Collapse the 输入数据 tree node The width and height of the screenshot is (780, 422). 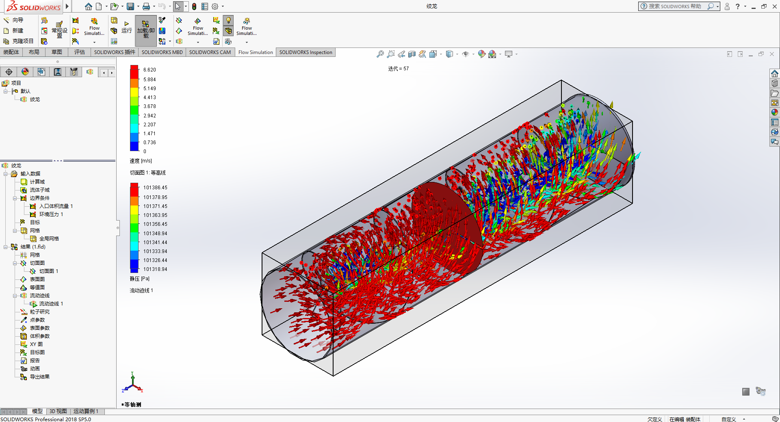[5, 174]
